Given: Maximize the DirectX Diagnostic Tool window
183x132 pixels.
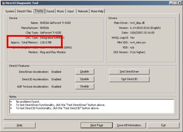Looking at the screenshot, I should (x=175, y=3).
